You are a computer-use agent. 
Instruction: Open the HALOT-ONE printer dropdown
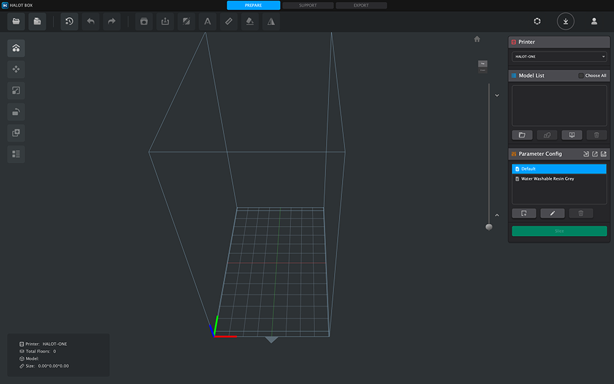coord(559,57)
